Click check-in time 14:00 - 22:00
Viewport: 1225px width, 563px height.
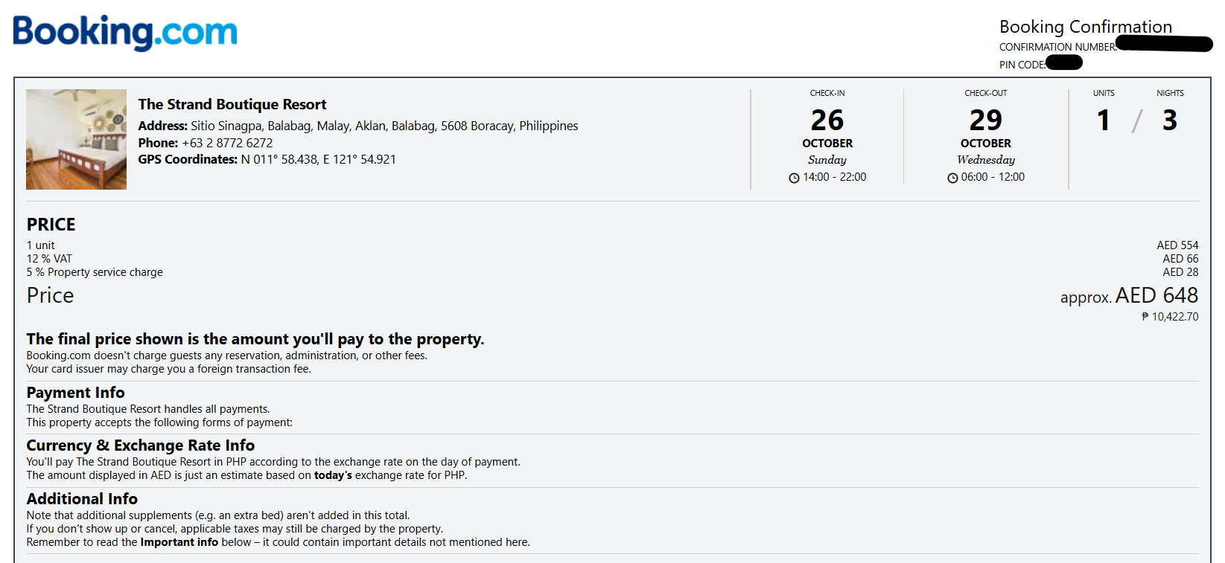[835, 177]
